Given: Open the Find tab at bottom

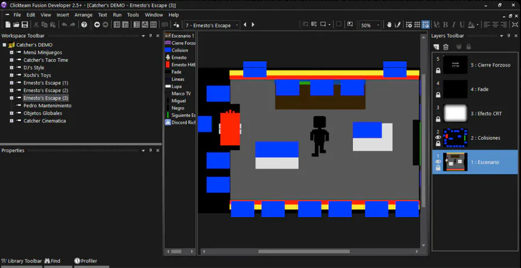Looking at the screenshot, I should tap(53, 261).
